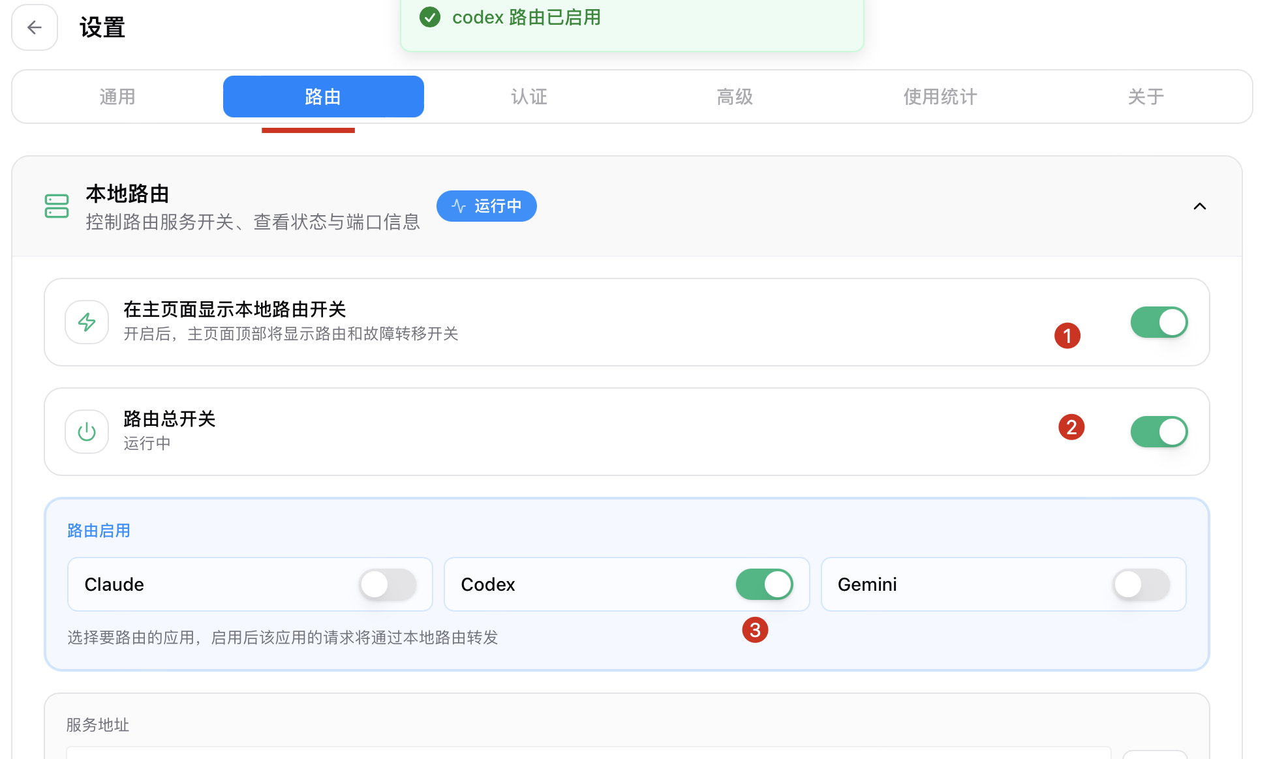Enable routing for Claude
The height and width of the screenshot is (759, 1271).
pos(388,584)
